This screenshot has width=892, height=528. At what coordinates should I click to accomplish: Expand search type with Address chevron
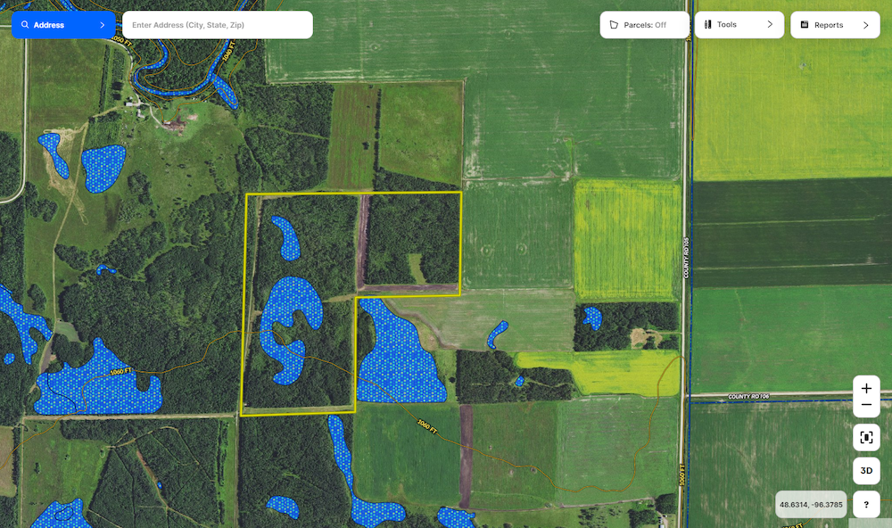pos(103,25)
